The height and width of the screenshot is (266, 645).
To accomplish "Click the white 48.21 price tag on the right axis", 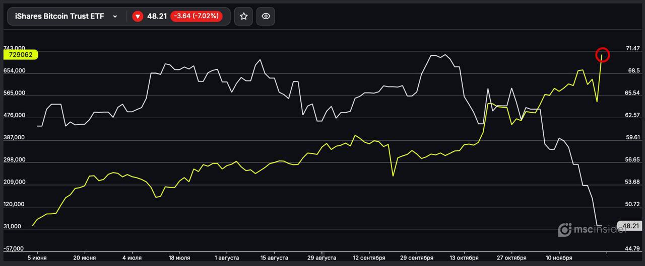I will 630,226.
